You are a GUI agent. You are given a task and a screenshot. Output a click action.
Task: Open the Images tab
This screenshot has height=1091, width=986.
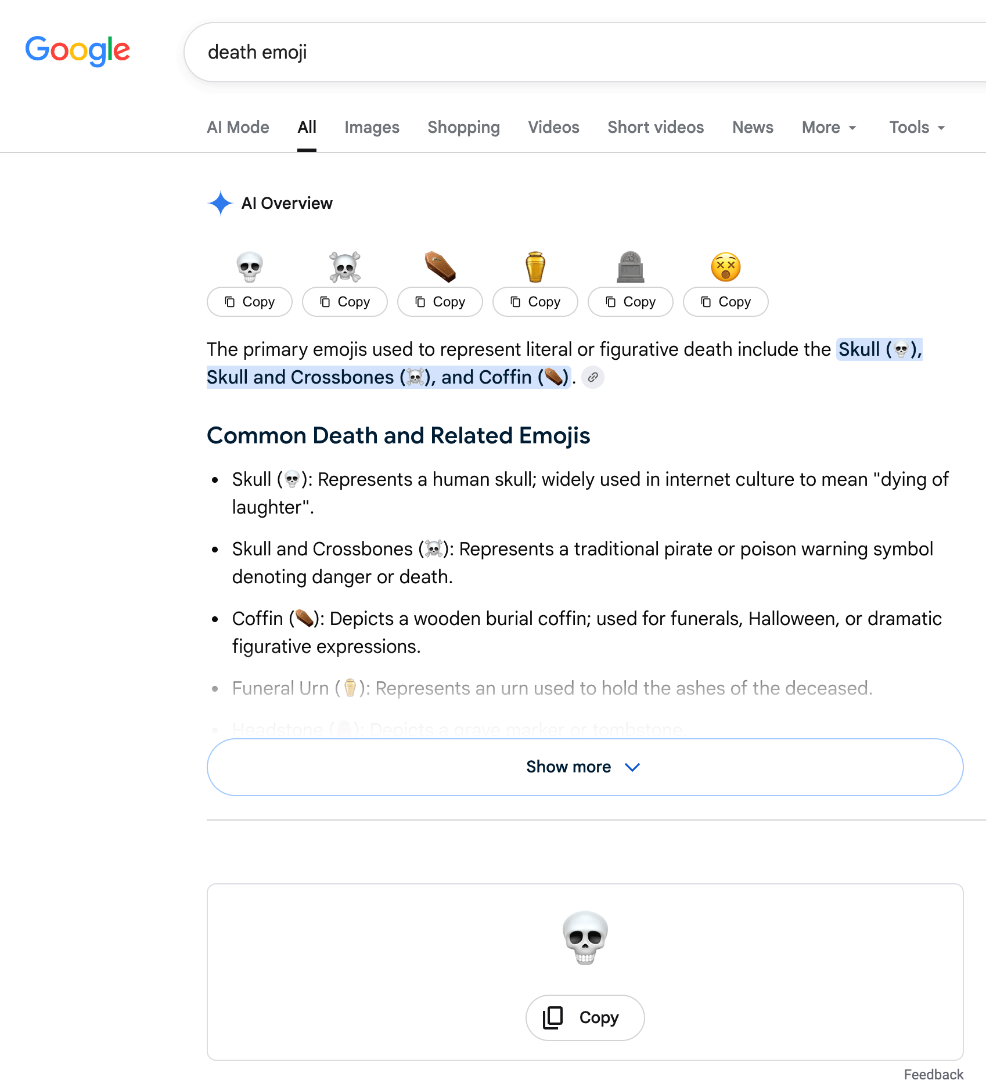pyautogui.click(x=372, y=127)
